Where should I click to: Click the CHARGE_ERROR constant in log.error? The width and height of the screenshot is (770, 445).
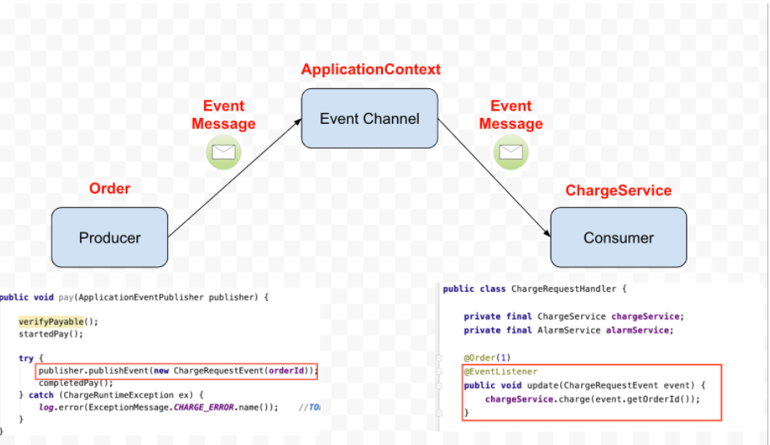click(x=210, y=407)
